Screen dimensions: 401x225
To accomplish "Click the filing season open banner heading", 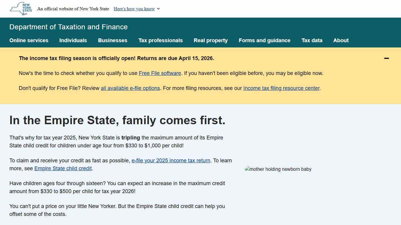I will click(x=117, y=58).
